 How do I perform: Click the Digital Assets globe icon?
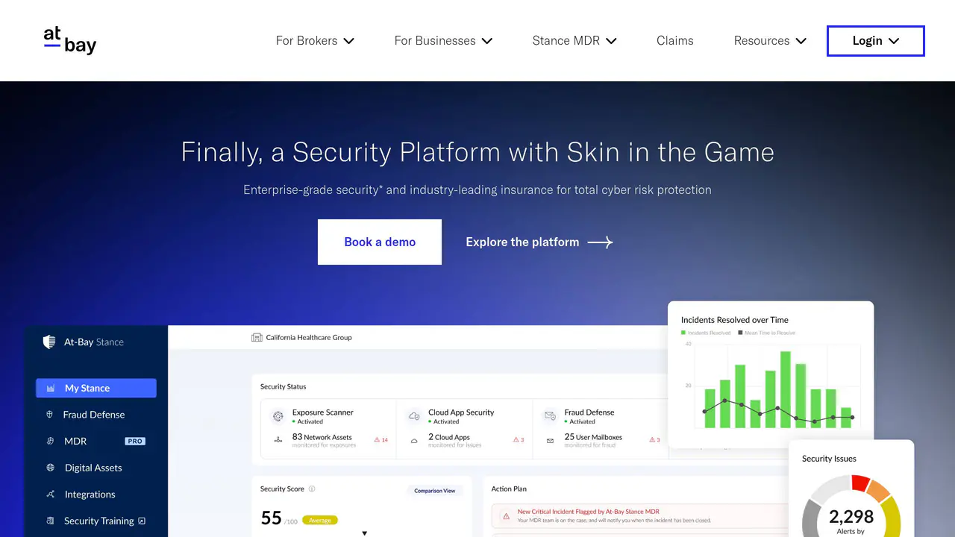pos(50,468)
